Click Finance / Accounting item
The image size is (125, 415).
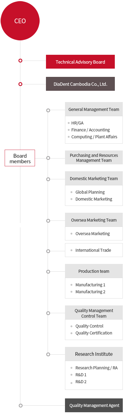[91, 130]
